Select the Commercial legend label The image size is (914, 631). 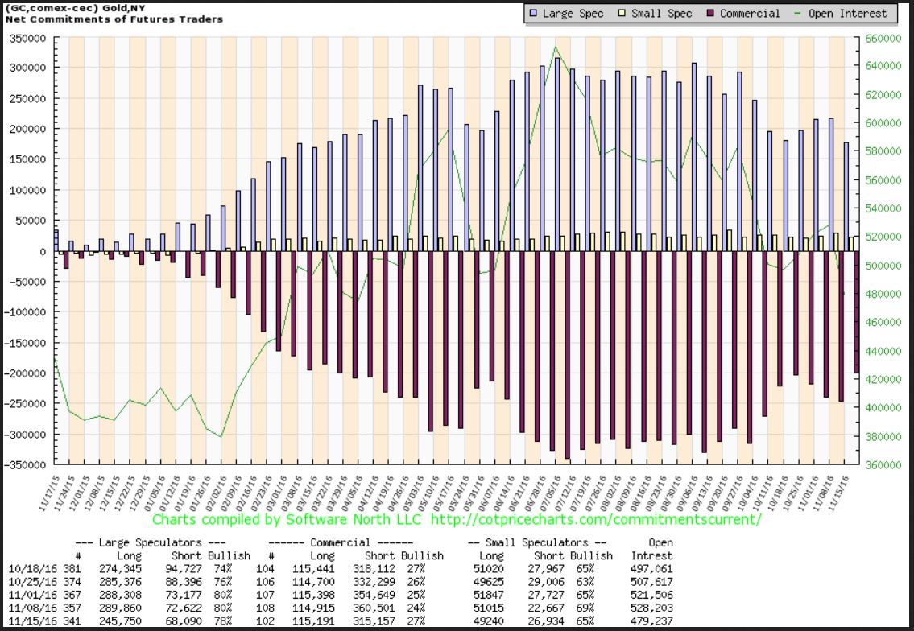[750, 14]
